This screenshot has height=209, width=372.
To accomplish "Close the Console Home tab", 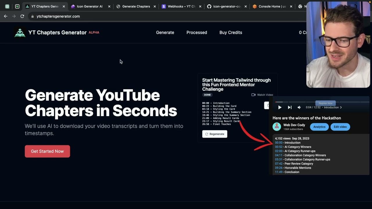I will click(291, 6).
